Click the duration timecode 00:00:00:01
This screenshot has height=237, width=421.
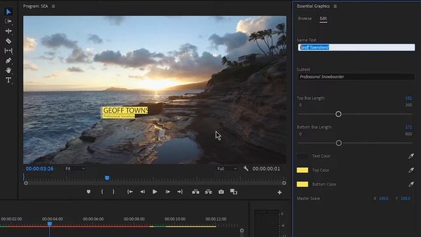(266, 169)
